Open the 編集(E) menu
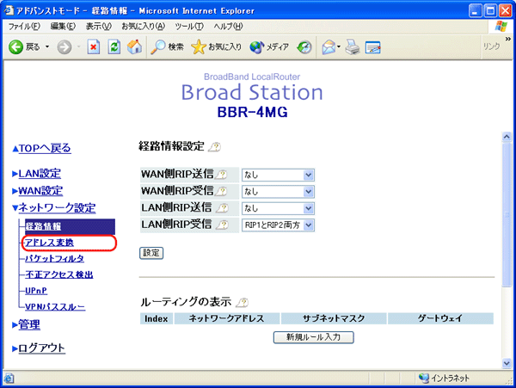This screenshot has width=516, height=388. (63, 27)
